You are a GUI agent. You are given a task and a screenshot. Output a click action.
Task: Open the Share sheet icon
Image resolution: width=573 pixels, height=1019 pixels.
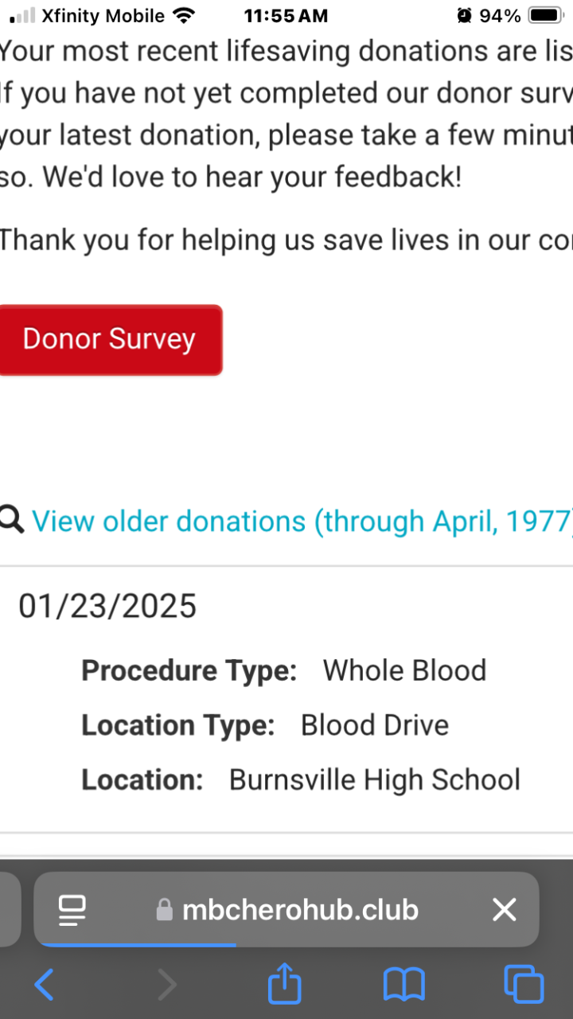[x=284, y=986]
